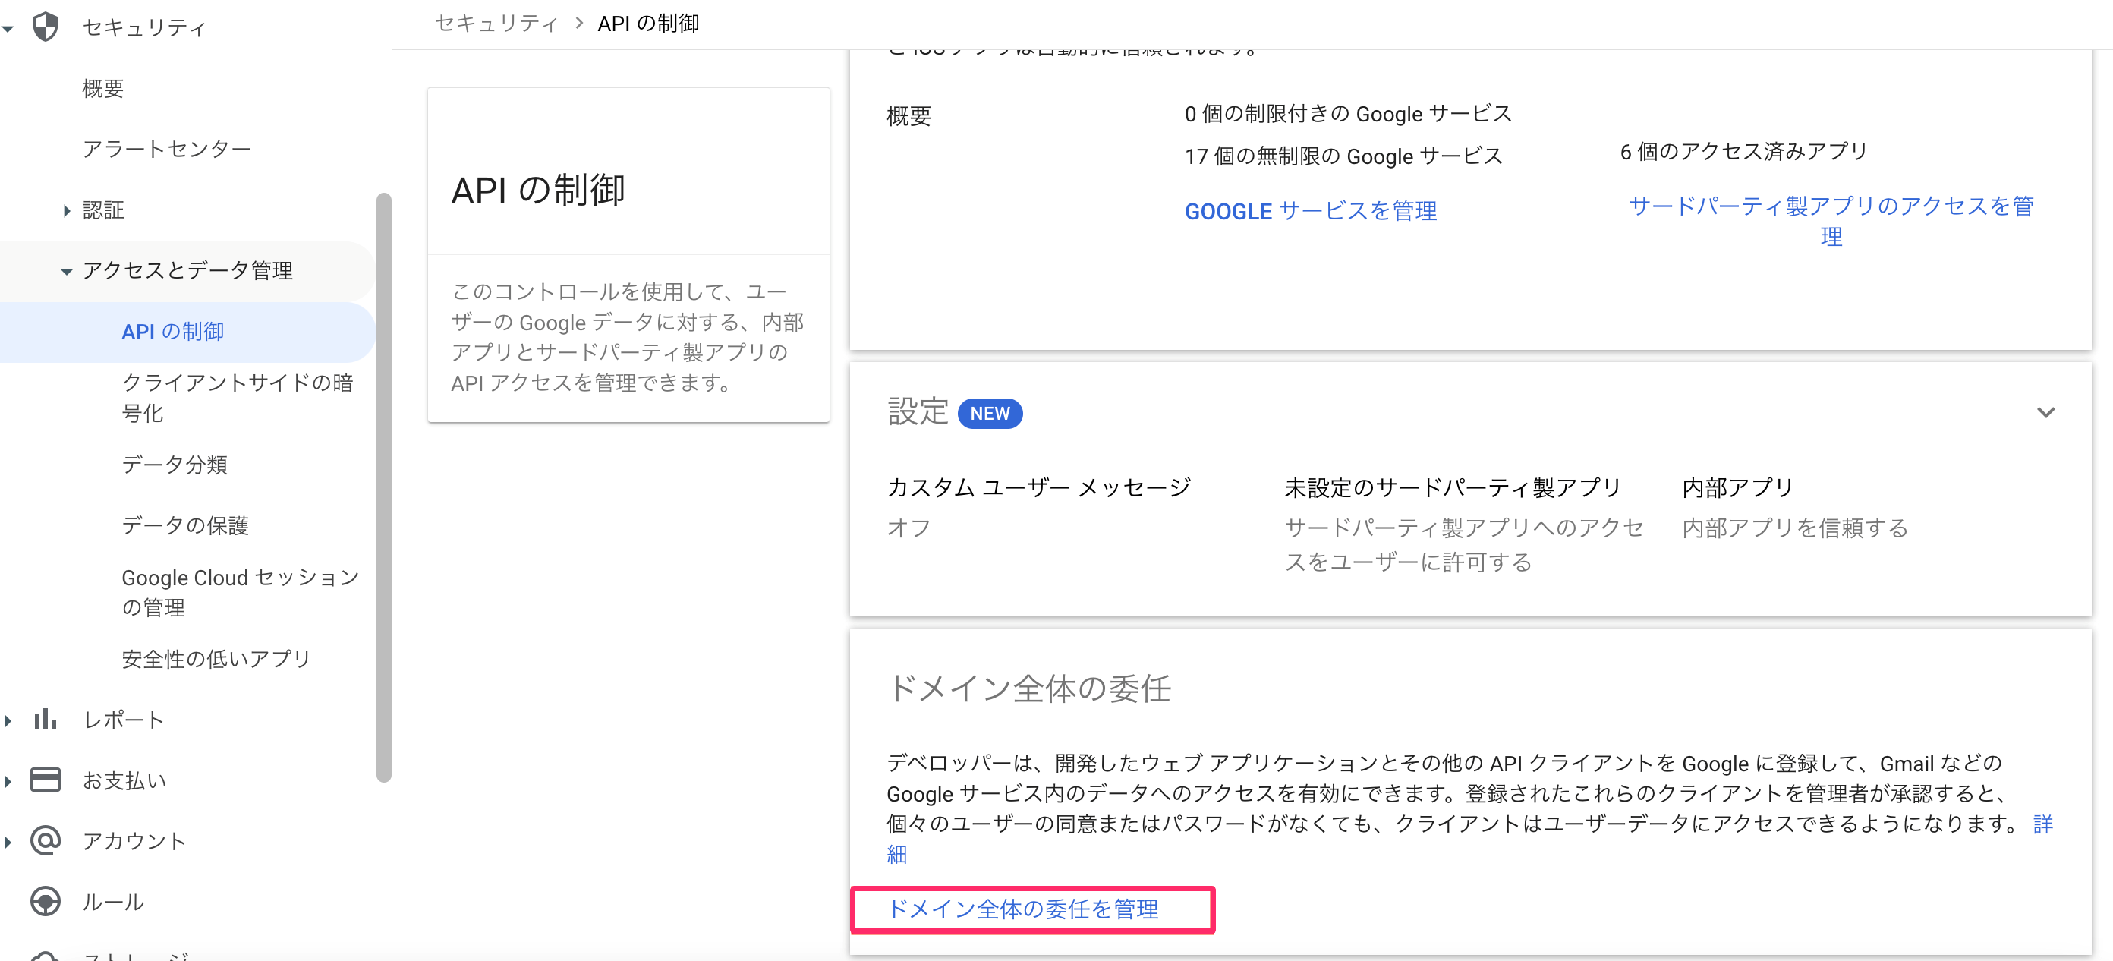Click ドメイン全体の委任 section heading
This screenshot has height=961, width=2113.
click(1029, 688)
